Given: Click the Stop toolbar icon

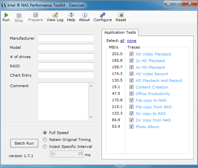Looking at the screenshot, I should [19, 16].
